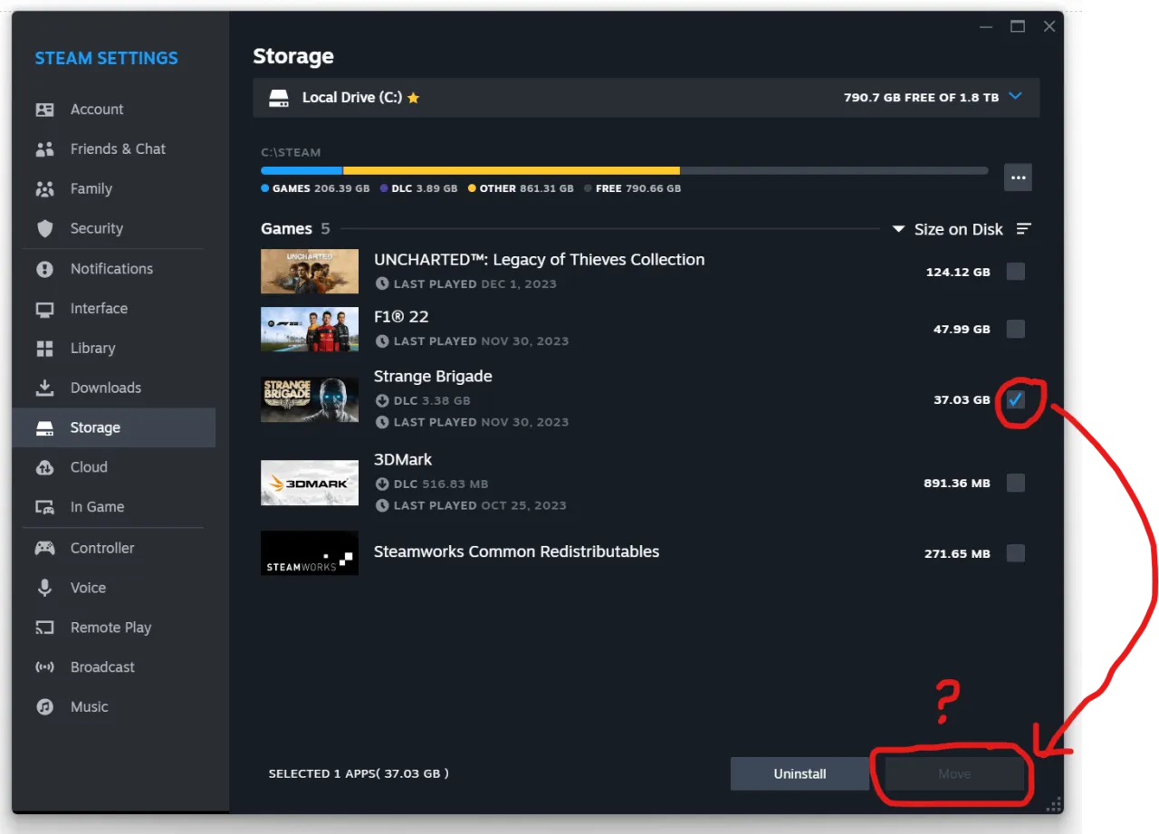Select the Downloads icon in the sidebar

click(45, 388)
